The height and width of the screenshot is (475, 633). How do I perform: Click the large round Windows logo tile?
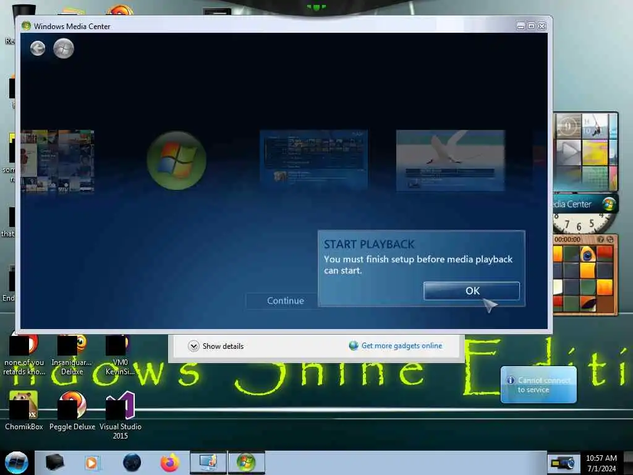click(x=177, y=160)
